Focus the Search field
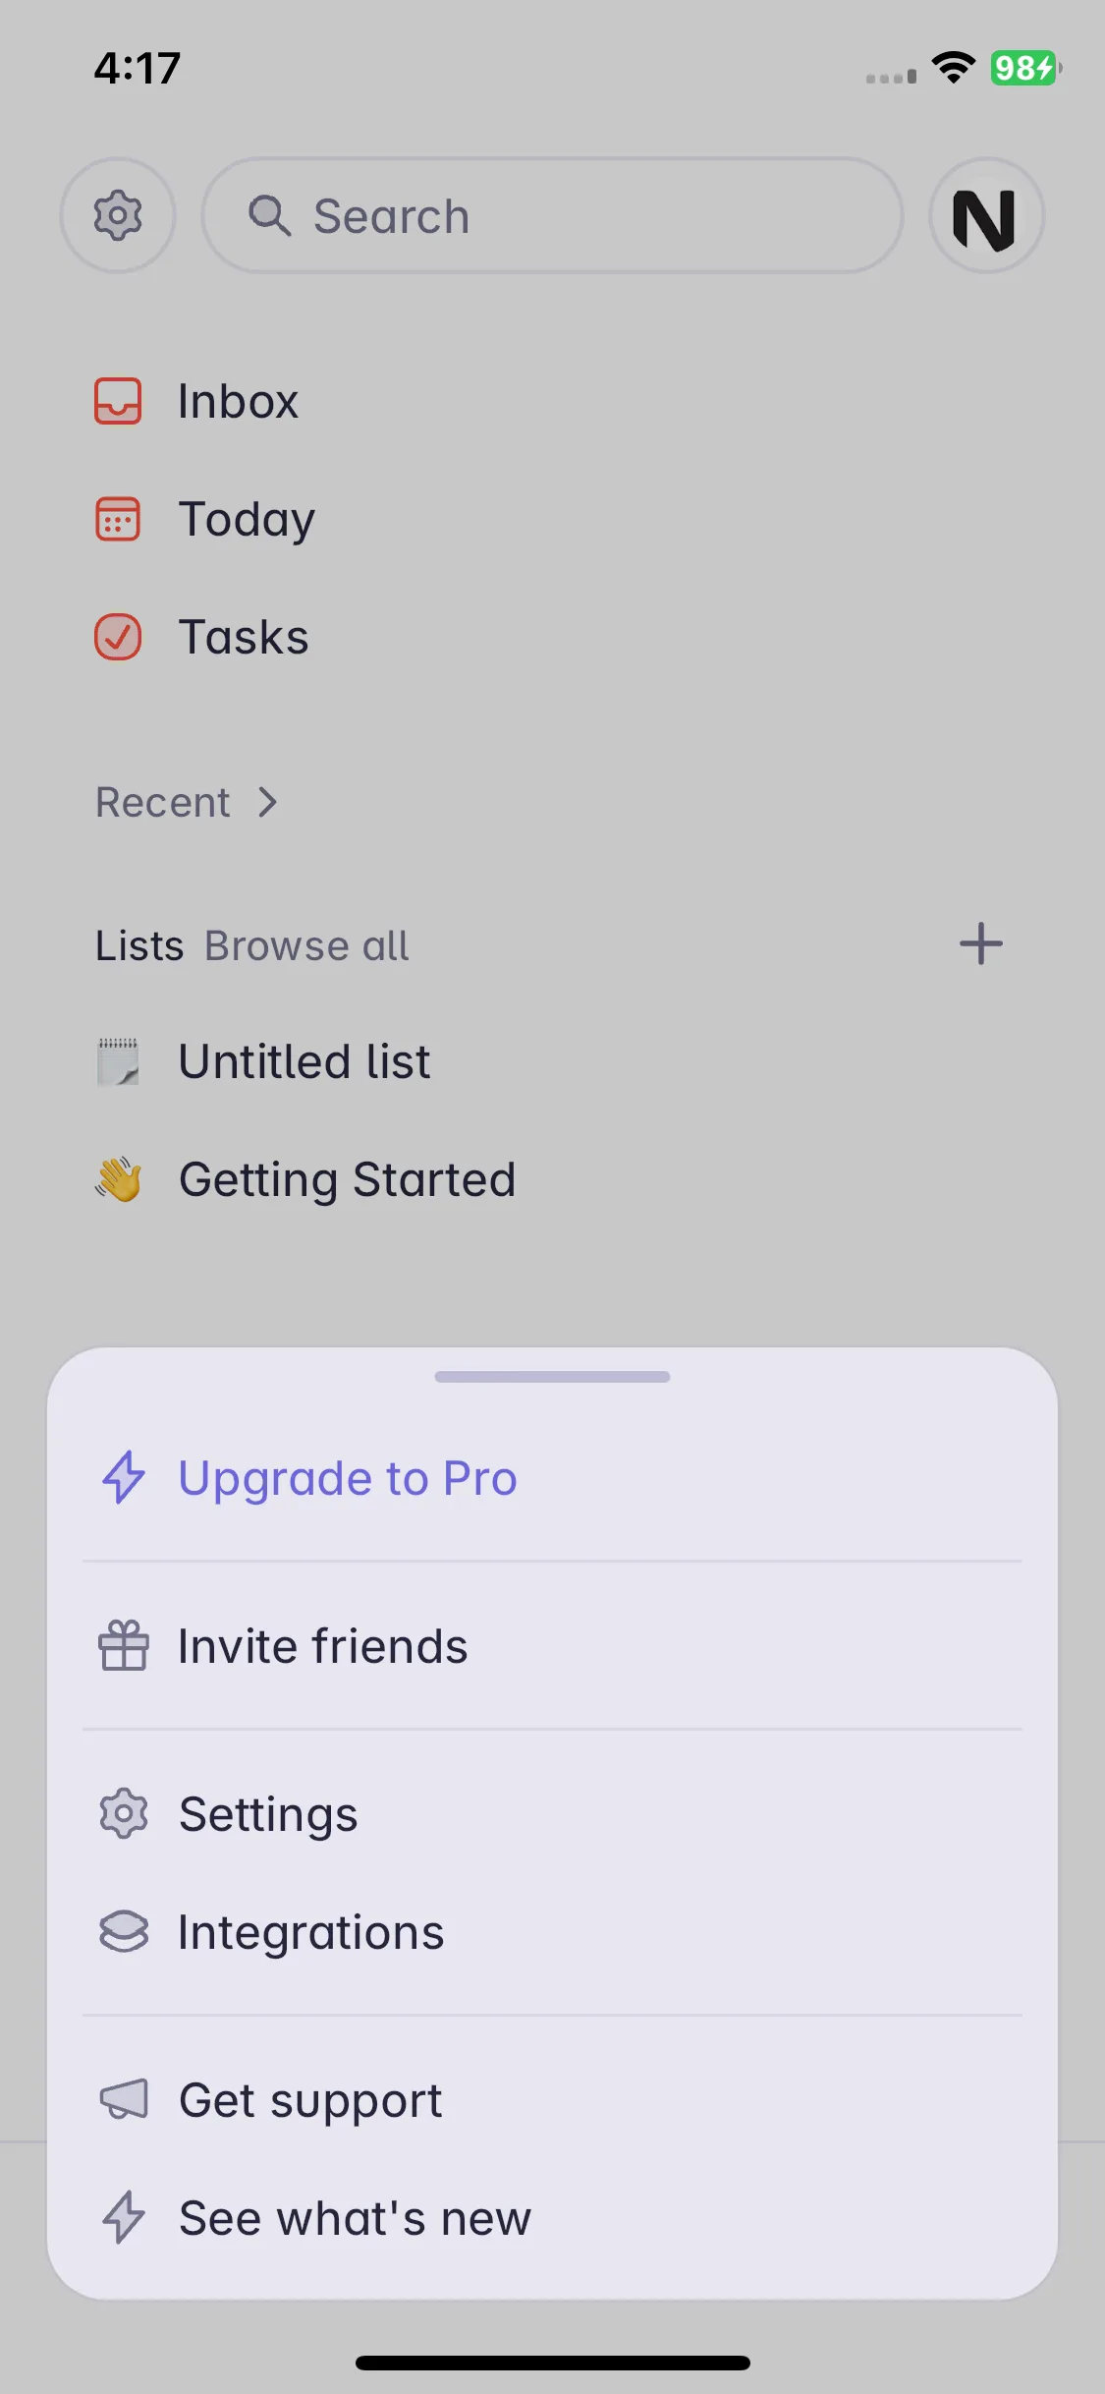 pos(552,215)
